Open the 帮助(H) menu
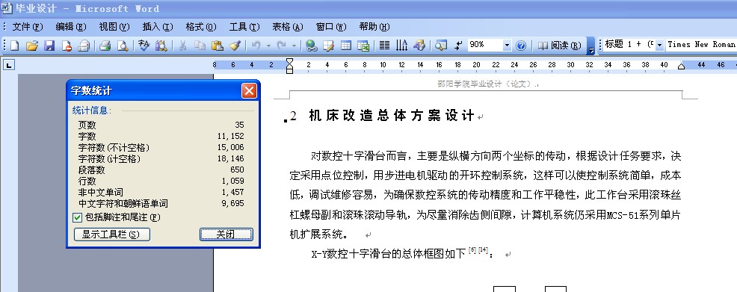The image size is (737, 292). click(x=374, y=27)
